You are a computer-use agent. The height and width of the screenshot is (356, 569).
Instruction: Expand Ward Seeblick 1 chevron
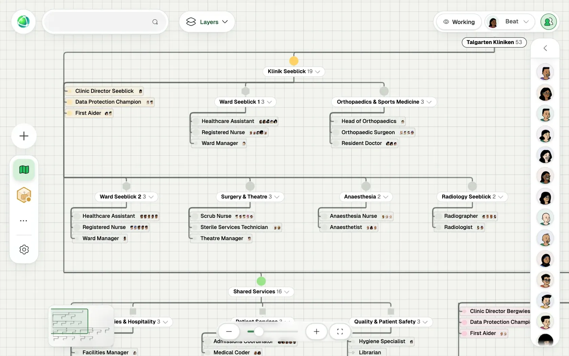tap(269, 102)
